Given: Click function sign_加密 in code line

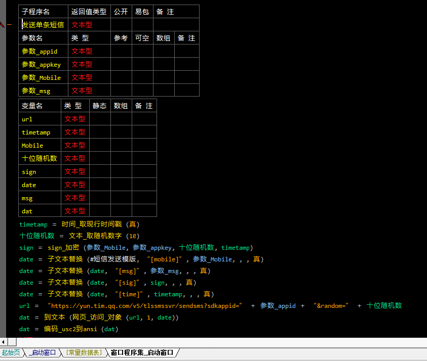Looking at the screenshot, I should [63, 248].
